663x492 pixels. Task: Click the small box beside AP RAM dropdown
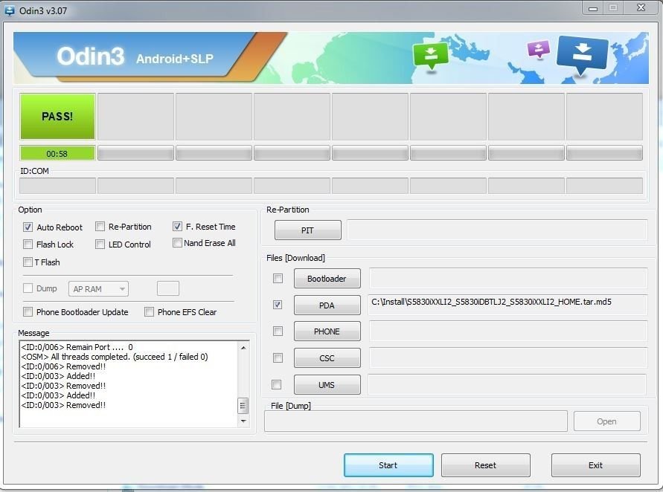(168, 288)
